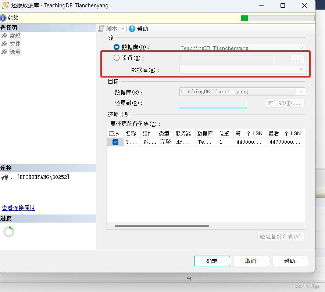Click the green progress bar at top
325x292 pixels.
click(277, 18)
